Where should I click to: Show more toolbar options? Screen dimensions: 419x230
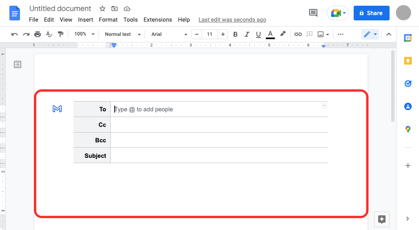(x=341, y=34)
